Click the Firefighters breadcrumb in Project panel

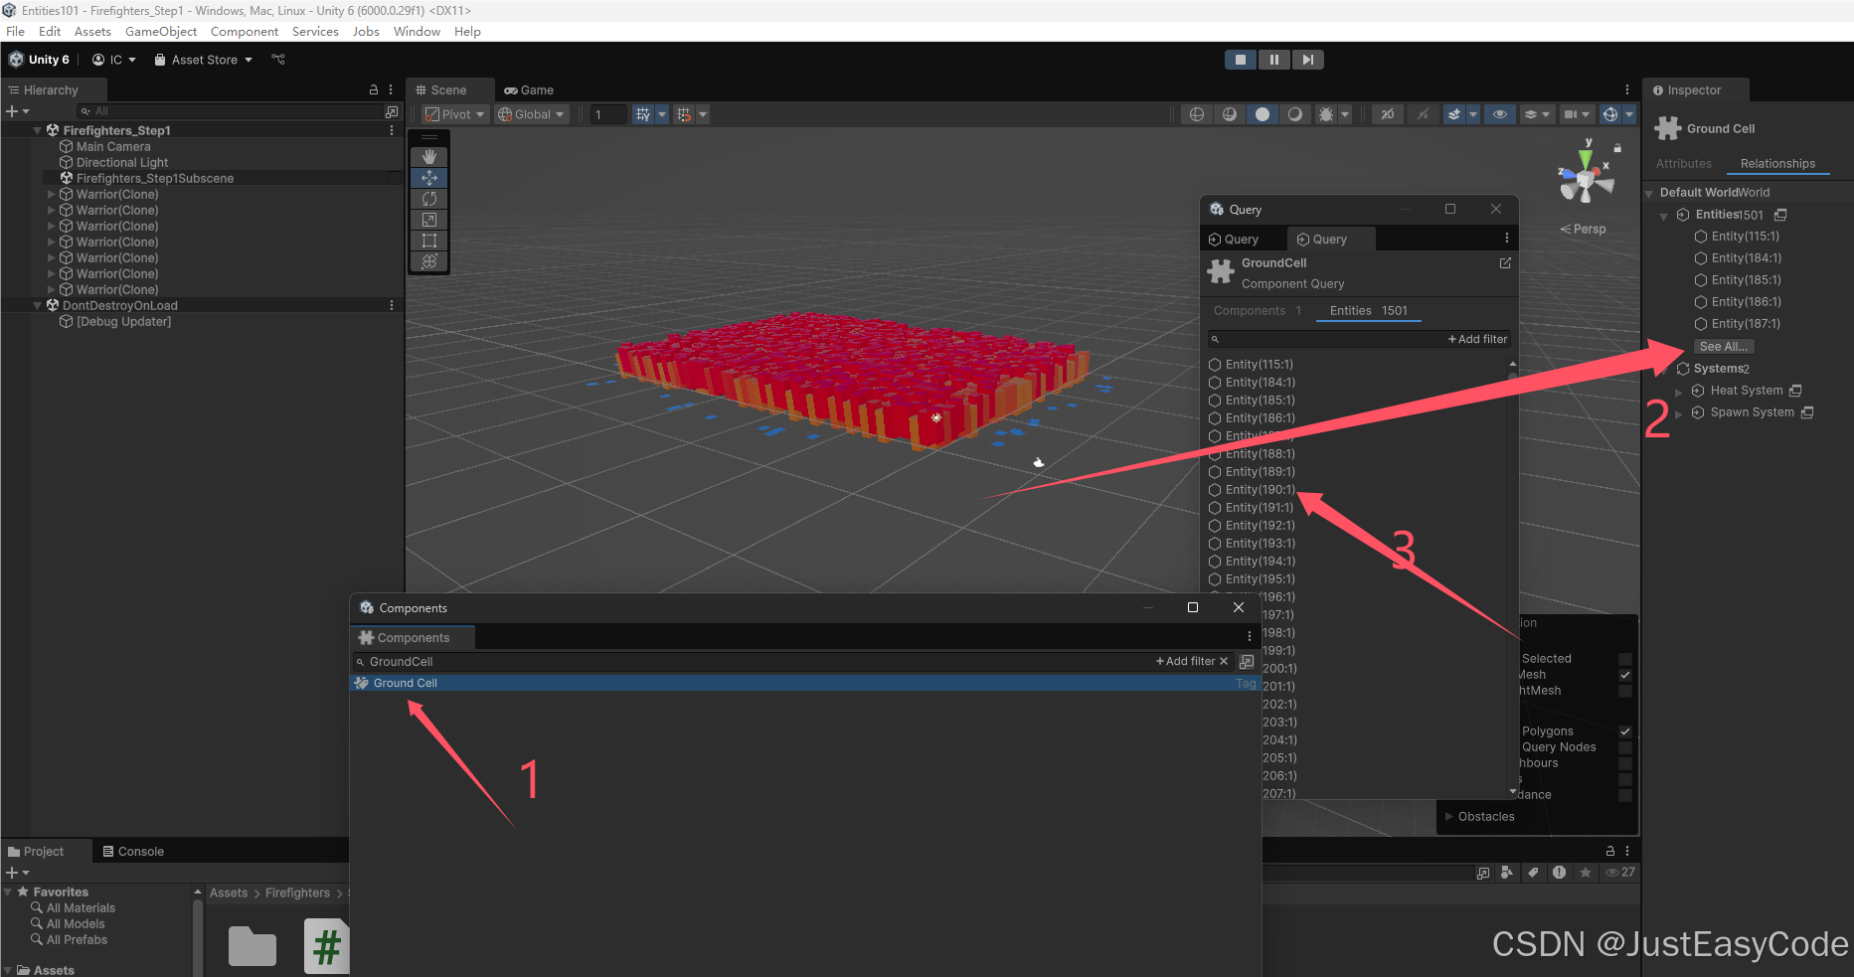297,894
